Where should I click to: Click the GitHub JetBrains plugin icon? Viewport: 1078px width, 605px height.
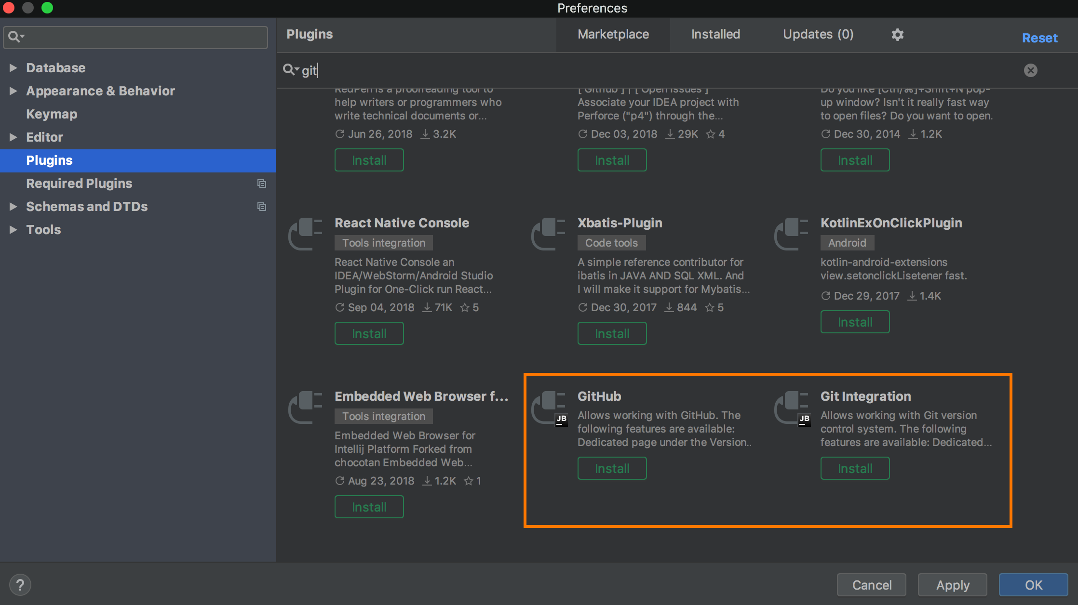(x=549, y=408)
